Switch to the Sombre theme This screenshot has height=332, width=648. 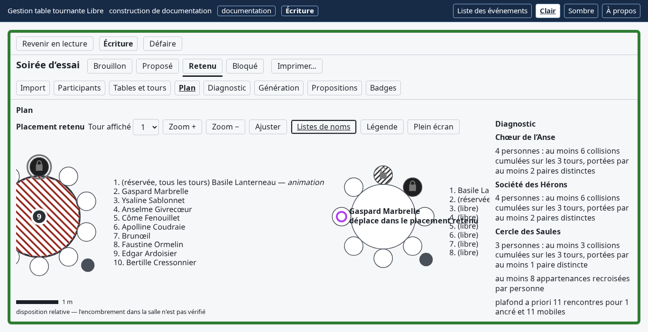coord(581,11)
